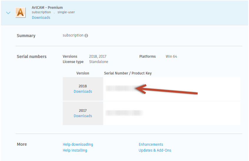Click the 'subscription' text in Summary row

(73, 35)
